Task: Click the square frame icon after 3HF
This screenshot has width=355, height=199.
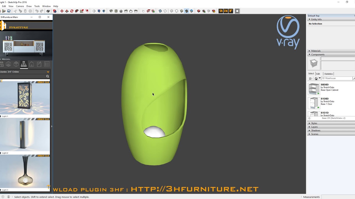Action: (237, 11)
